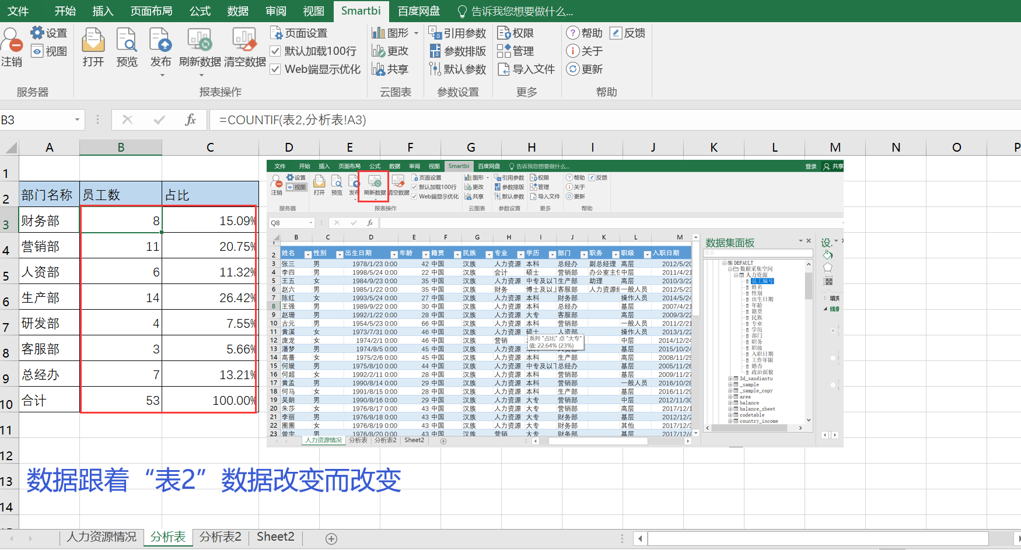Image resolution: width=1021 pixels, height=550 pixels.
Task: Open the Name Box dropdown arrow
Action: click(x=77, y=120)
